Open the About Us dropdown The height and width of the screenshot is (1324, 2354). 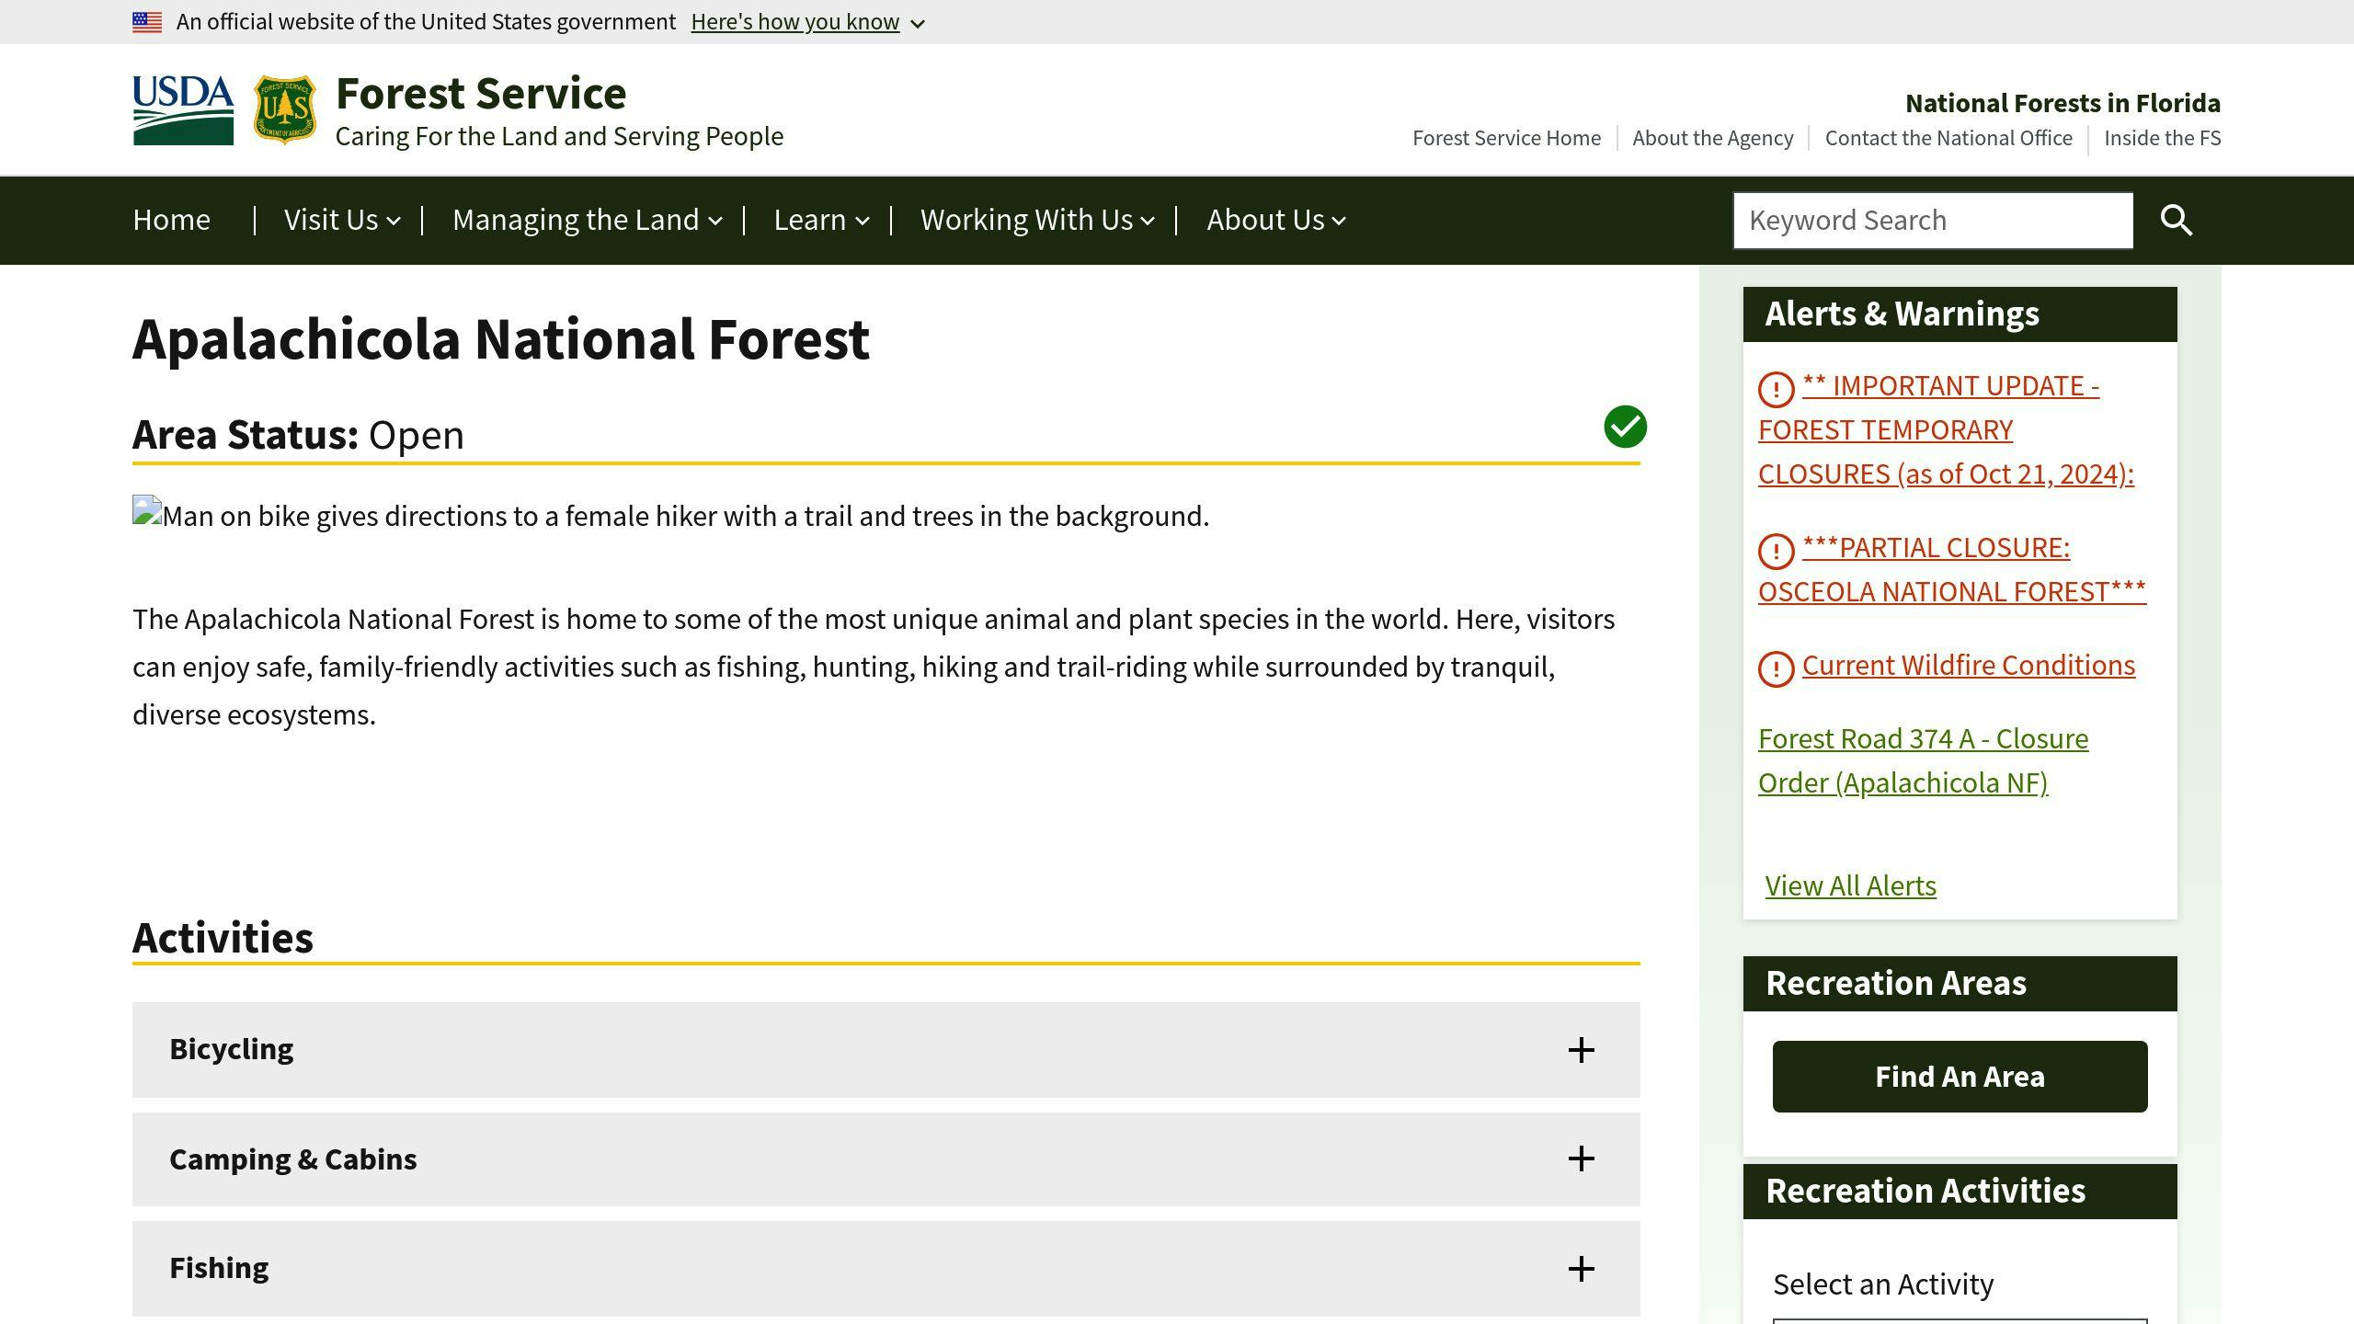(x=1276, y=220)
